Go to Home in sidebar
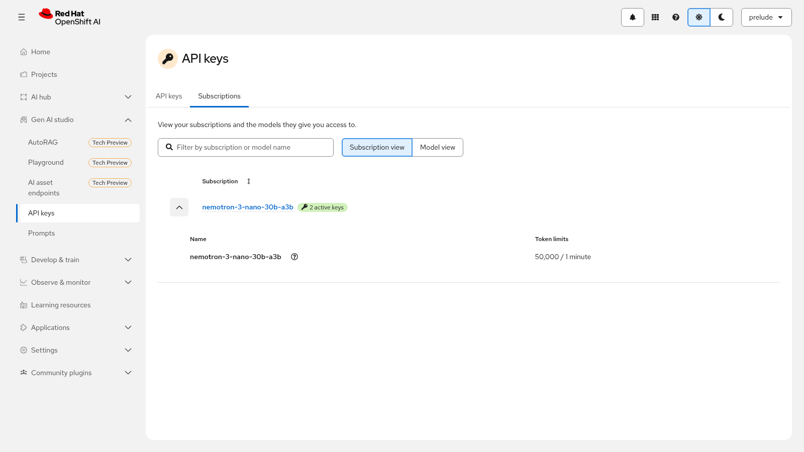Screen dimensions: 804x452 (78, 52)
